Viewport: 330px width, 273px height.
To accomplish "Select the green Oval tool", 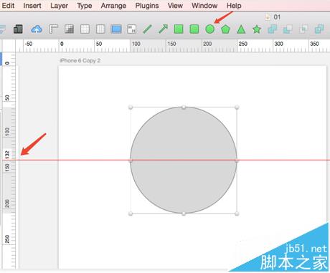I will tap(209, 29).
